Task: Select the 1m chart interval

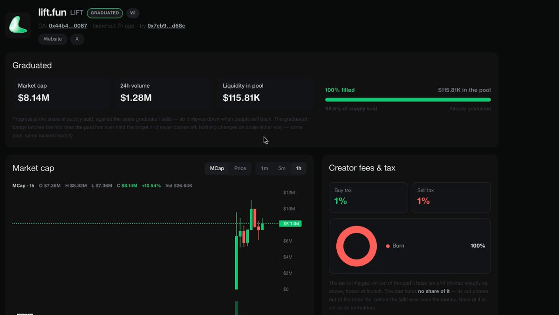Action: tap(265, 168)
